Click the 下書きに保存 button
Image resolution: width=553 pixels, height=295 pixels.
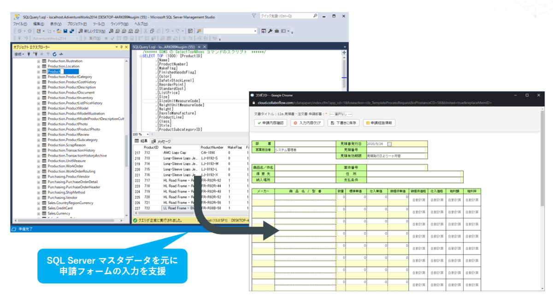pos(344,123)
